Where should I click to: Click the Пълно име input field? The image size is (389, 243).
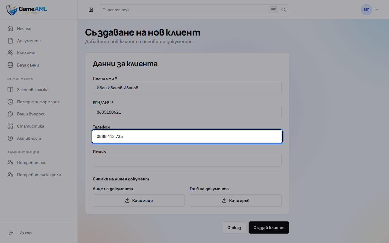point(187,88)
